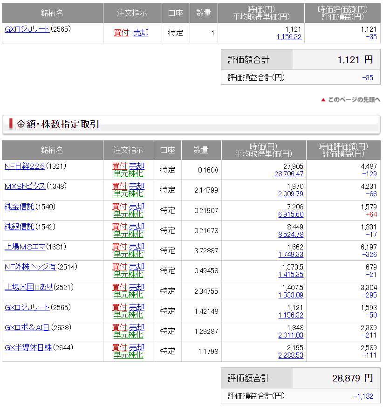
Task: Click 単元株化 for NF日経225
Action: [x=129, y=173]
